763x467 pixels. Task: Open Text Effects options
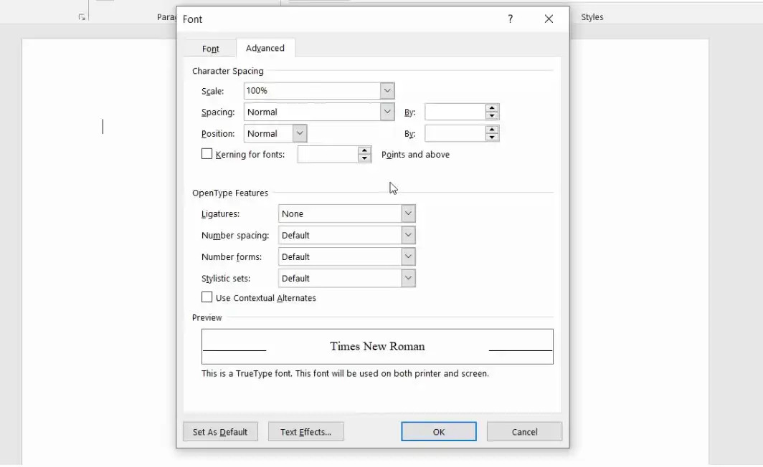(x=306, y=431)
